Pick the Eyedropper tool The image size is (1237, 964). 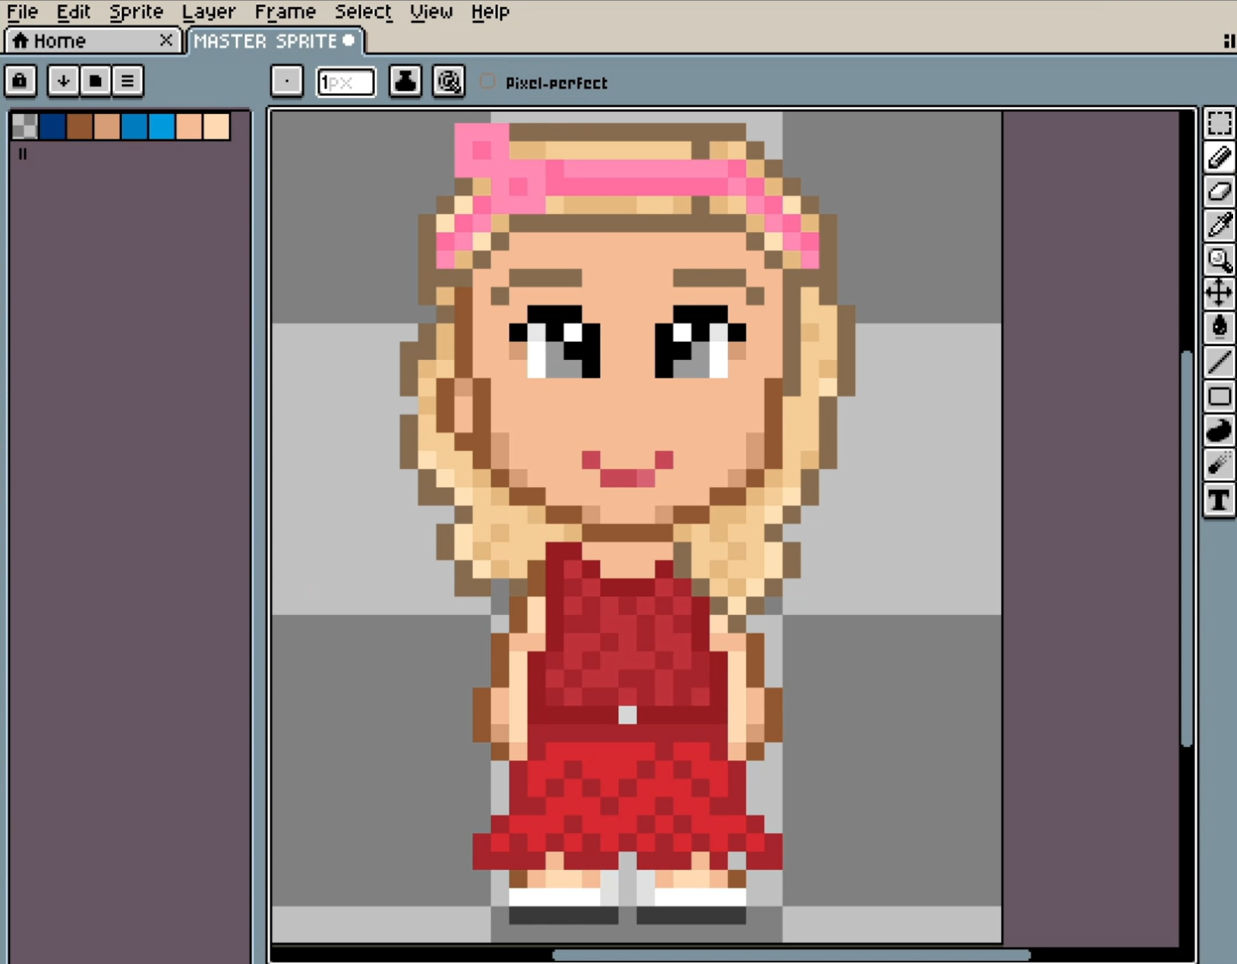tap(1218, 226)
